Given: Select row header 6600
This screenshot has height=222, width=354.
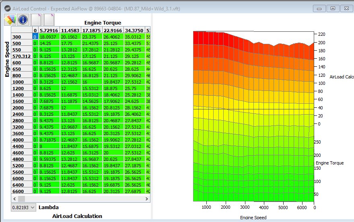Looking at the screenshot, I should click(x=22, y=191).
